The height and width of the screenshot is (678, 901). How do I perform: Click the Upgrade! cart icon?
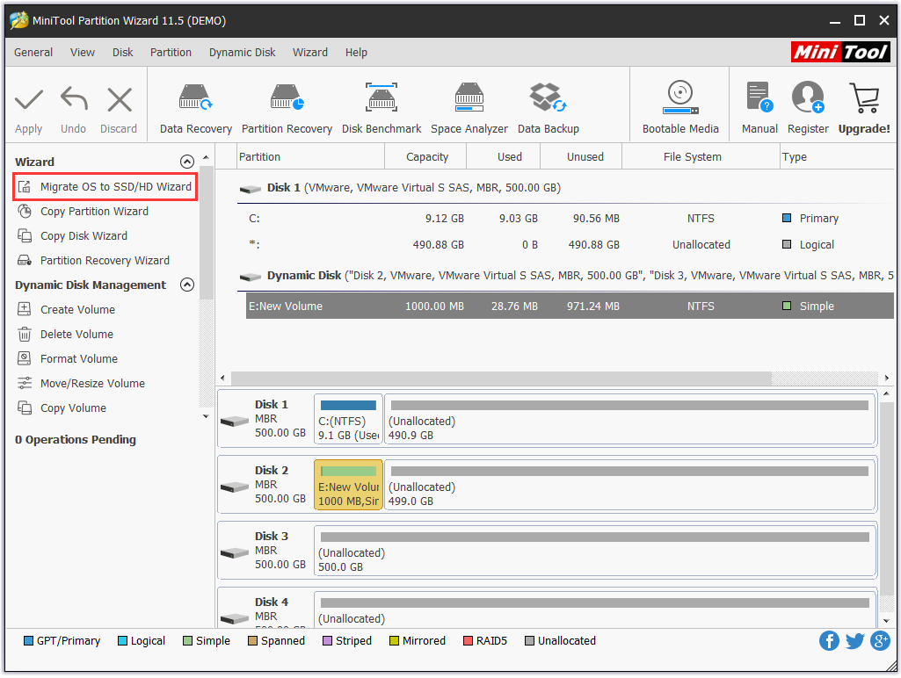pyautogui.click(x=864, y=98)
